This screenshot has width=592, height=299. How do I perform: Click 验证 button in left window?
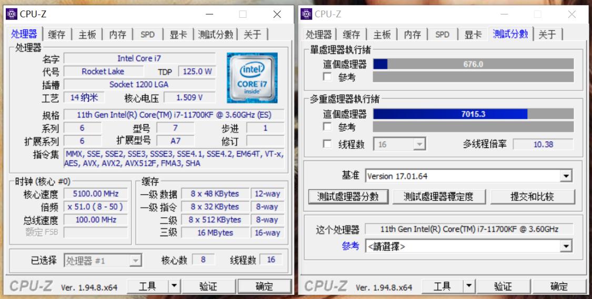click(208, 286)
